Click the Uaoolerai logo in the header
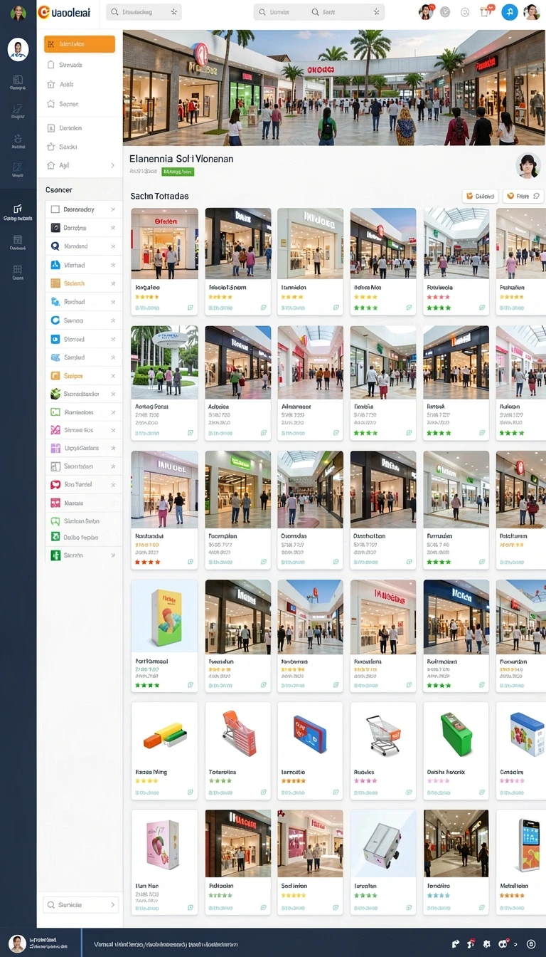 [64, 11]
